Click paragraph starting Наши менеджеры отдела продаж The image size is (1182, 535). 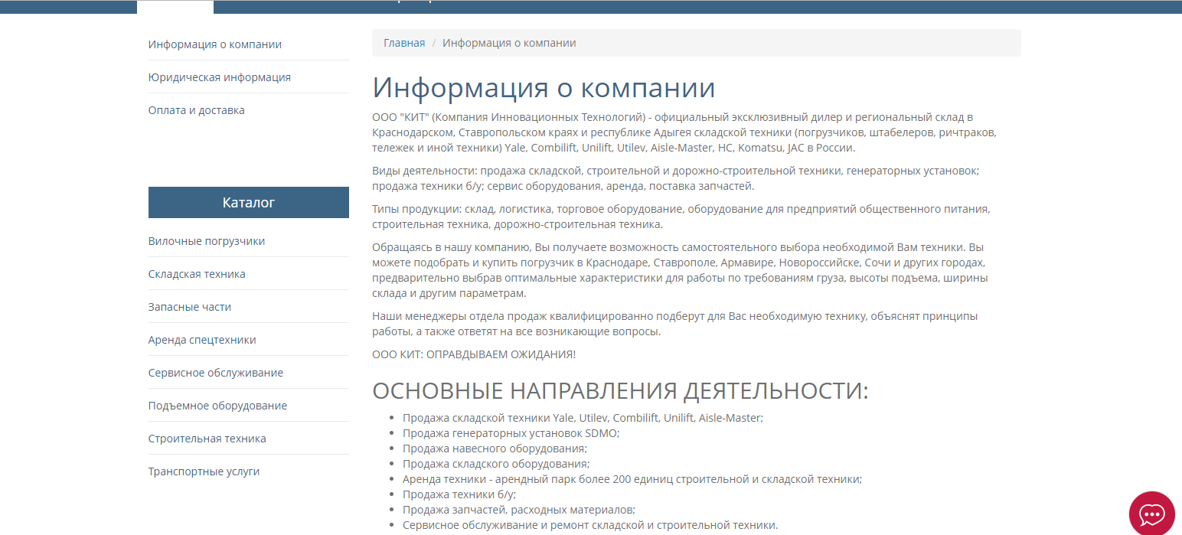675,324
